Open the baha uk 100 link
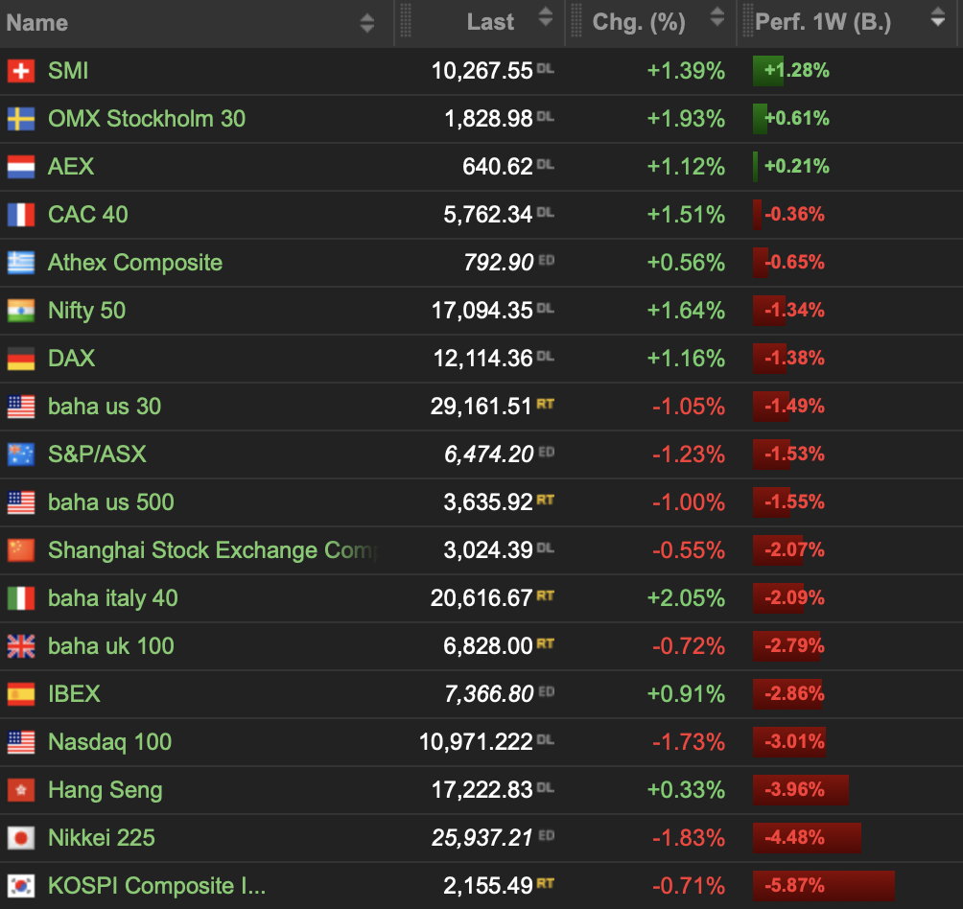This screenshot has height=909, width=963. pyautogui.click(x=111, y=646)
